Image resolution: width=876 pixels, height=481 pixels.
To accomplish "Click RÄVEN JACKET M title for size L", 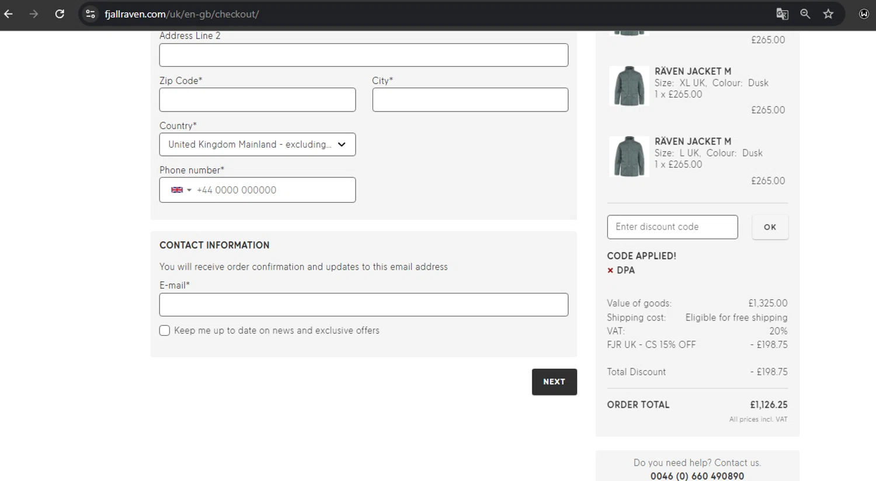I will coord(693,141).
